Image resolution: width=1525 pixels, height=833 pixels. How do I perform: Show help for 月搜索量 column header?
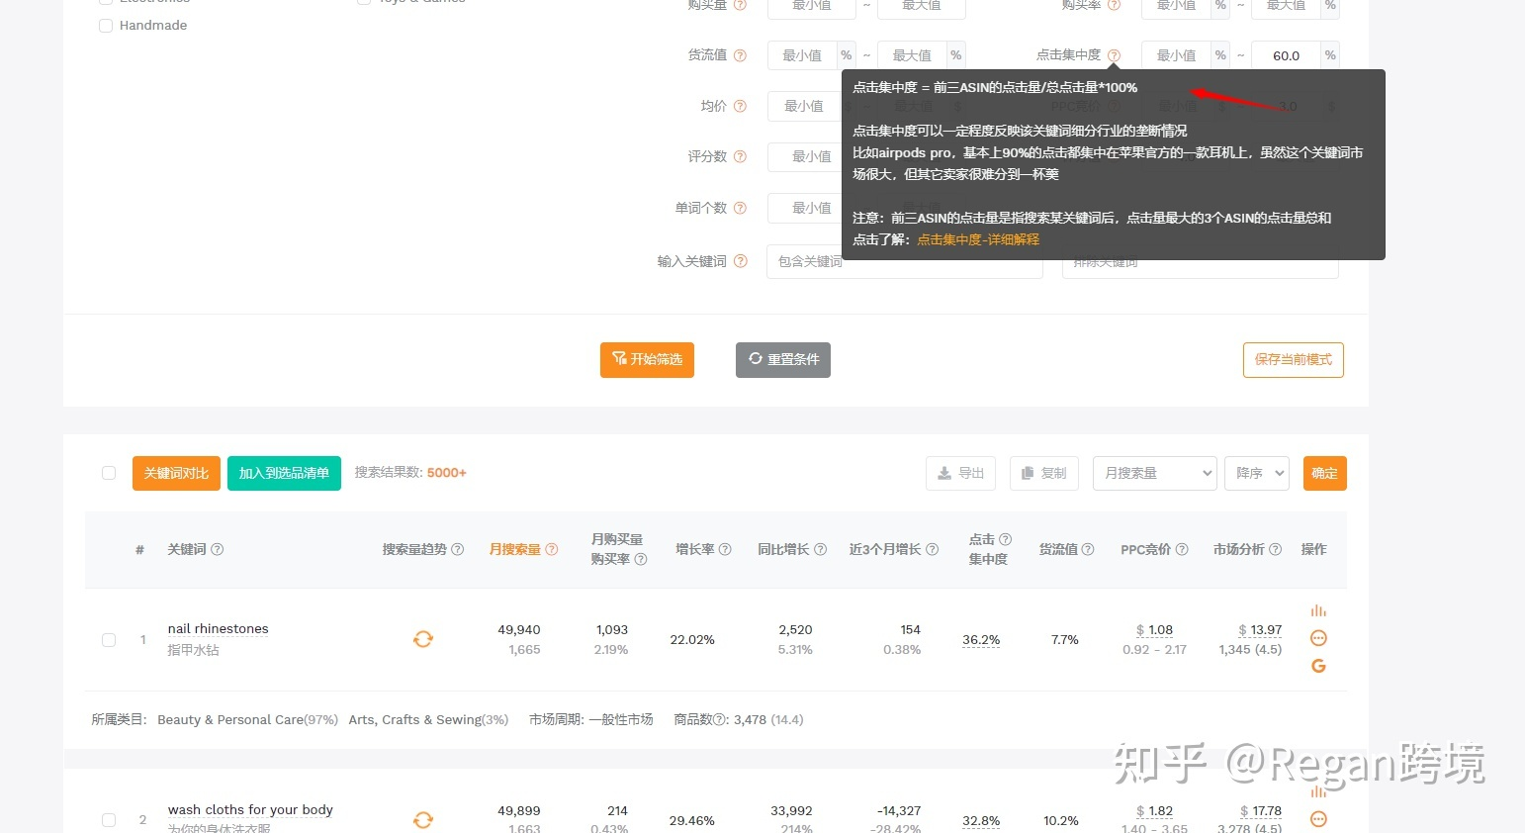(552, 549)
